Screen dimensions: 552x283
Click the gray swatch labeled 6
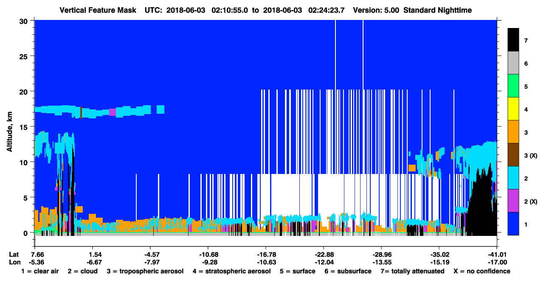[x=513, y=63]
